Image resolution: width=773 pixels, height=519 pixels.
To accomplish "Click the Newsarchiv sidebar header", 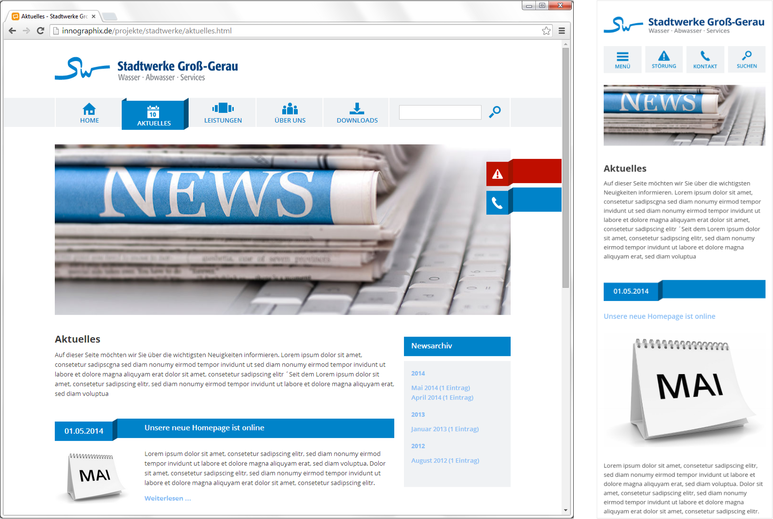I will 457,346.
